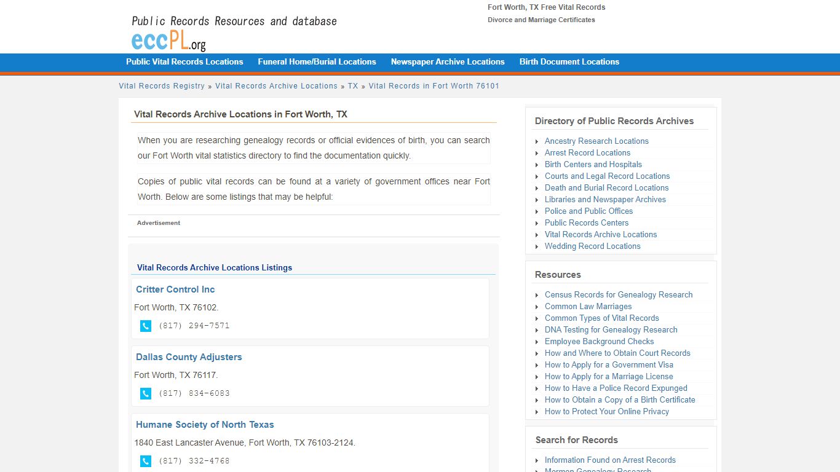Open Newspaper Archive Locations menu

point(448,61)
